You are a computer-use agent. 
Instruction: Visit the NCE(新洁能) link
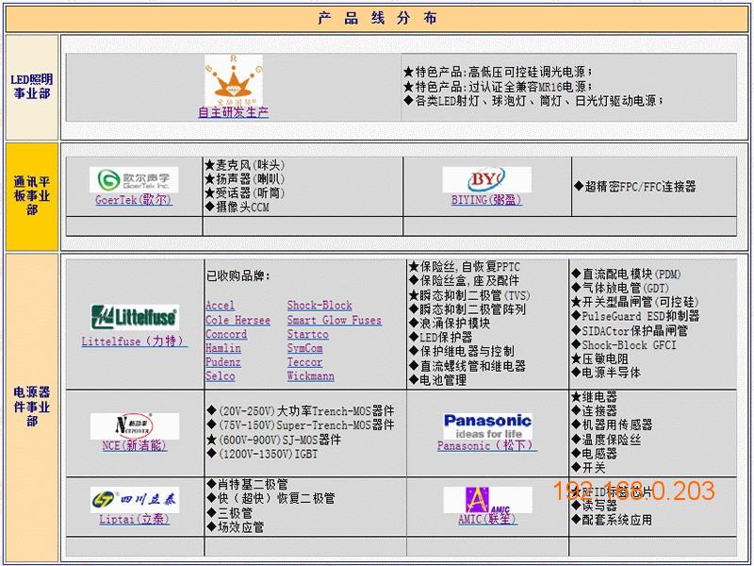coord(135,445)
